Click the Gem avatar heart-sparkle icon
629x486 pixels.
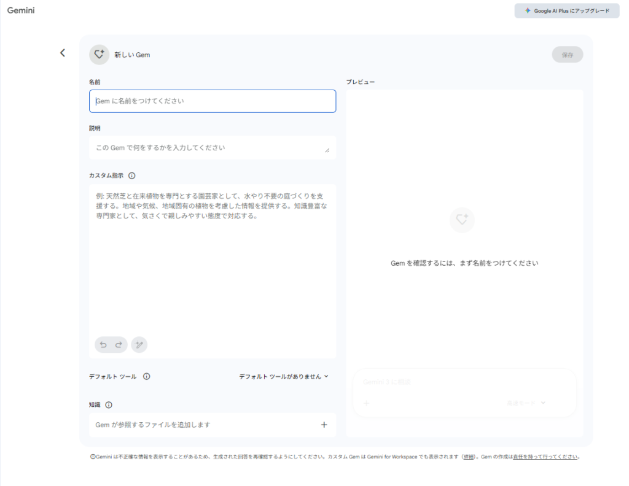point(99,55)
